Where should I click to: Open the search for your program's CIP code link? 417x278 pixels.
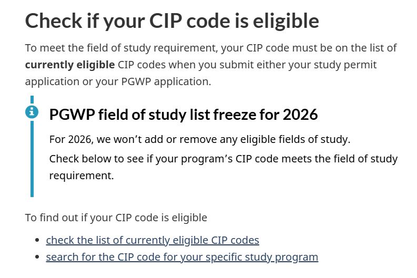click(x=182, y=257)
